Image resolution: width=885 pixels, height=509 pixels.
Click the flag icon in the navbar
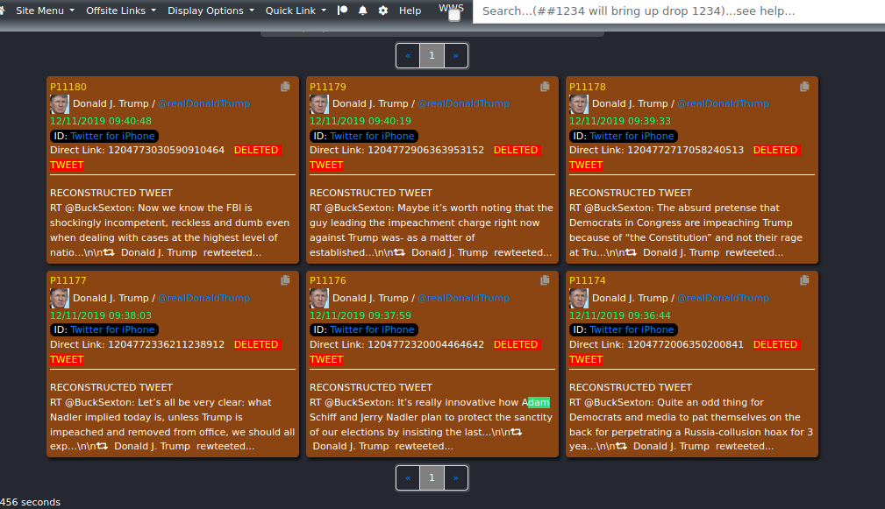coord(343,11)
